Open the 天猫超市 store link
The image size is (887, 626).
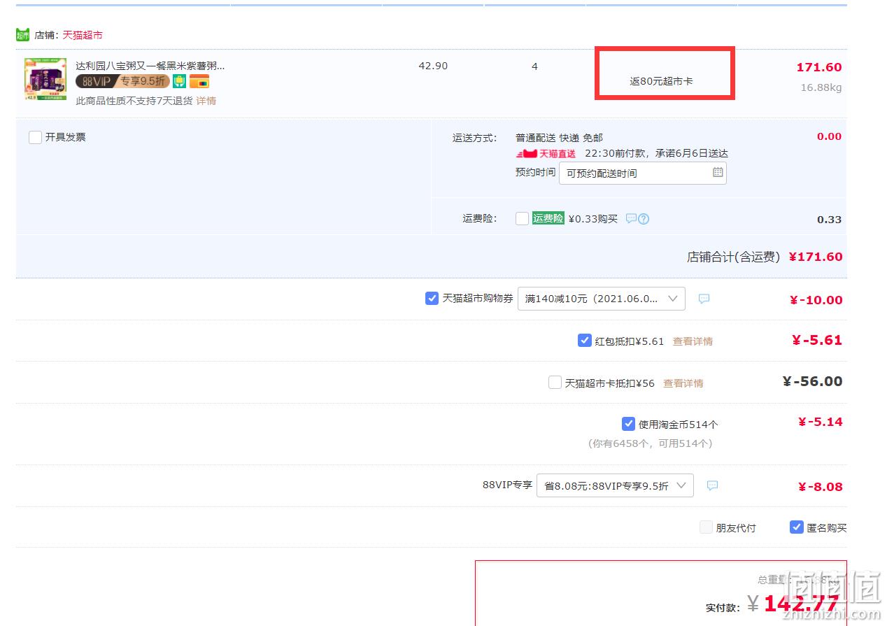[x=83, y=35]
